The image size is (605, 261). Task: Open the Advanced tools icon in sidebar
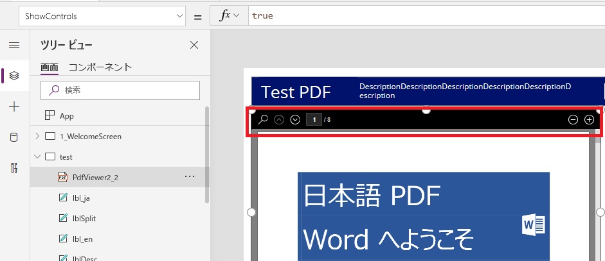tap(14, 168)
